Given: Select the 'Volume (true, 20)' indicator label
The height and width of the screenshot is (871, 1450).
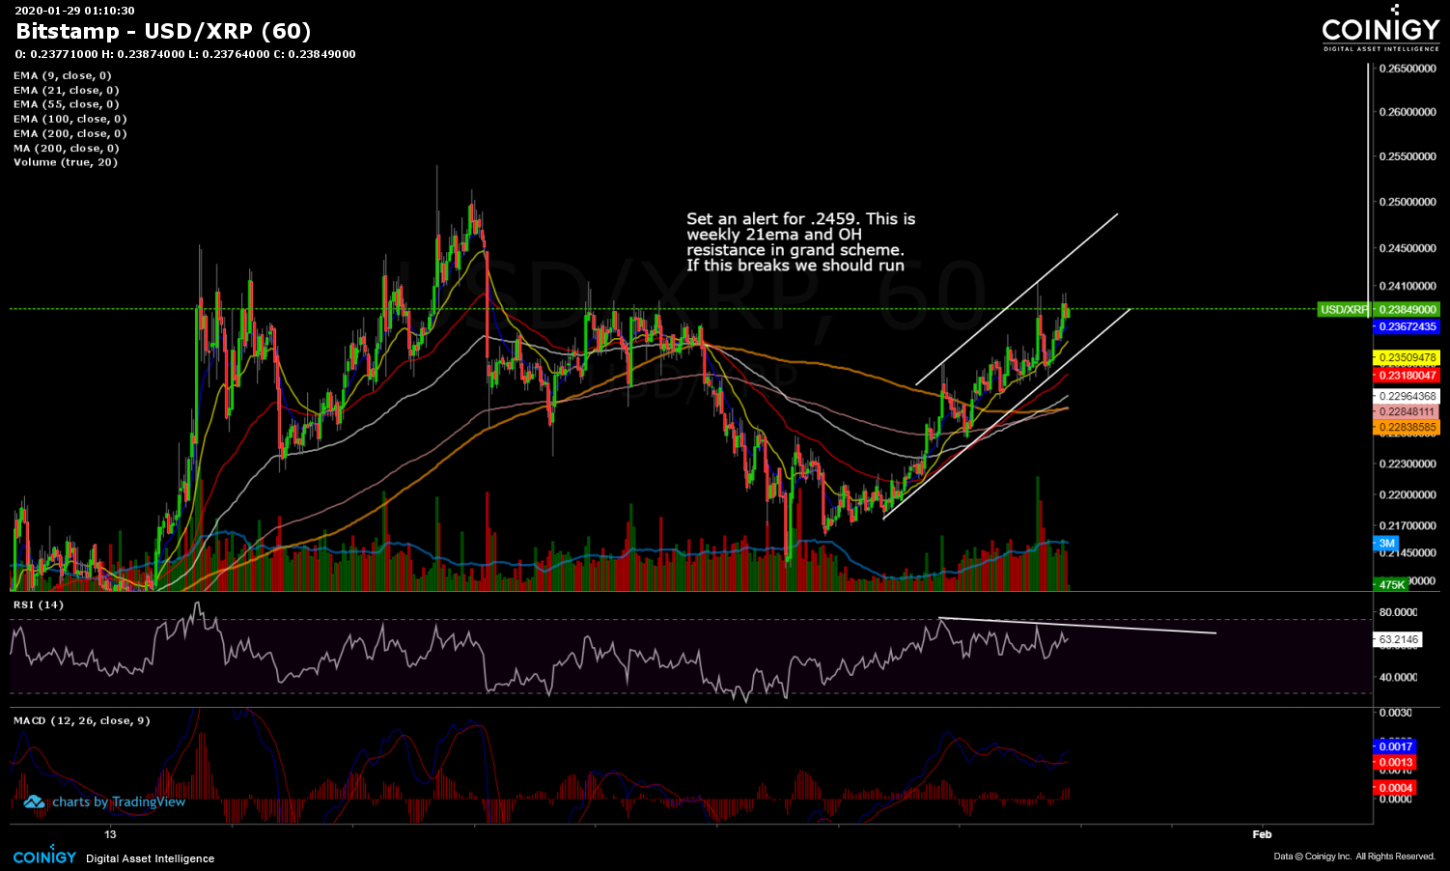Looking at the screenshot, I should pos(66,162).
